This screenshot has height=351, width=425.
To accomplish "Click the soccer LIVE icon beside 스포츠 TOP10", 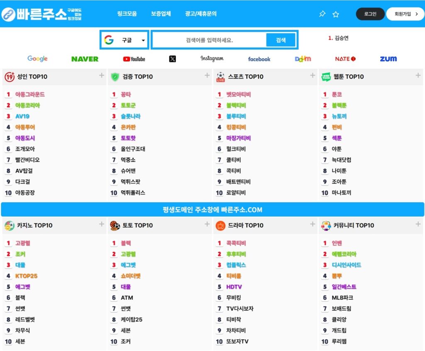I will click(220, 77).
